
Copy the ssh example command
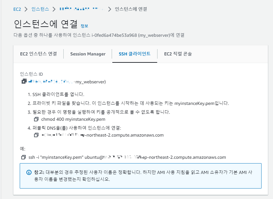[24, 157]
